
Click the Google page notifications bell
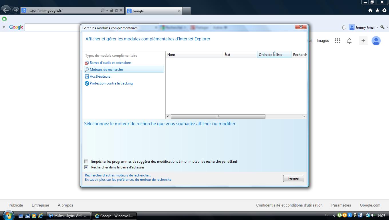coord(349,41)
